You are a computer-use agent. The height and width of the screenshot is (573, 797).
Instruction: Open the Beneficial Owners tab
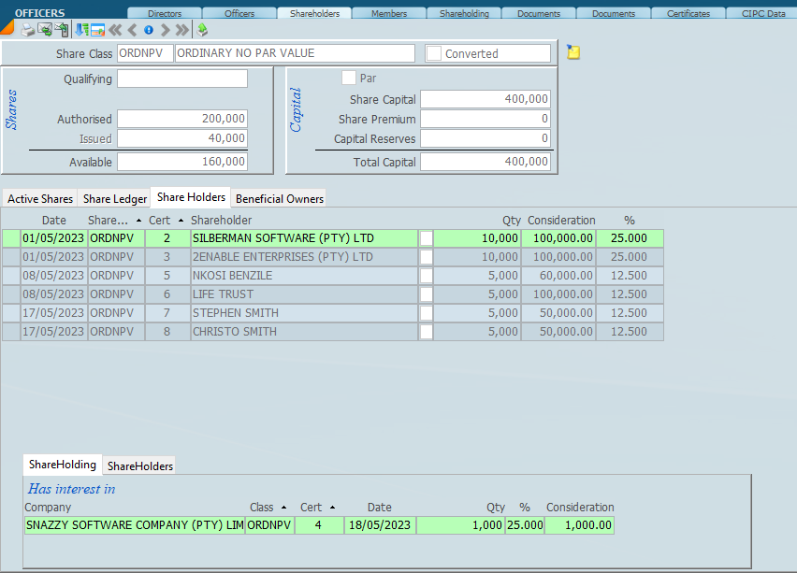[x=280, y=198]
